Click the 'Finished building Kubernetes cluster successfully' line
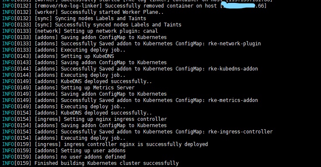Image resolution: width=321 pixels, height=167 pixels. [90, 163]
